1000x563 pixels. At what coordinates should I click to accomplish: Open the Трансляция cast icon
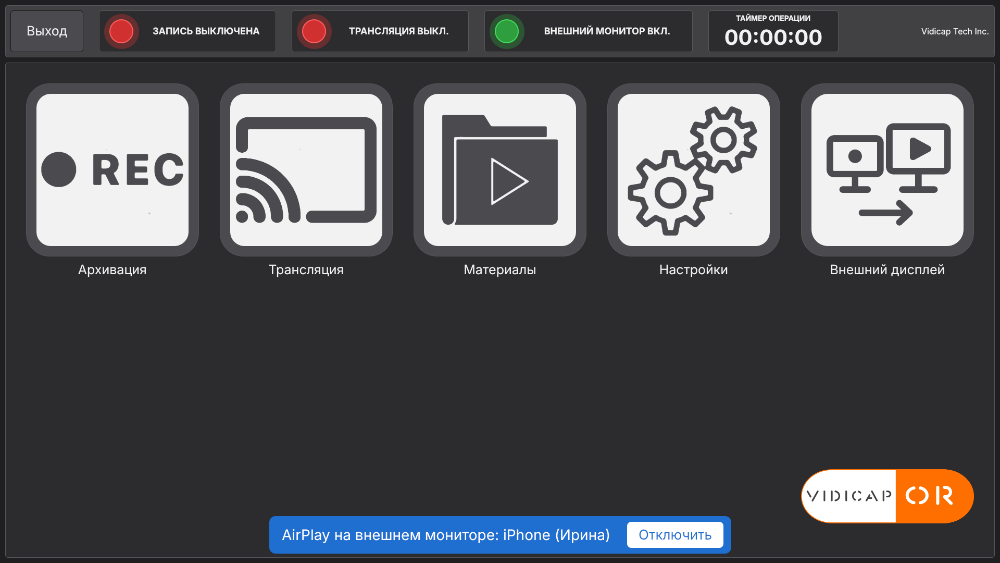point(306,170)
